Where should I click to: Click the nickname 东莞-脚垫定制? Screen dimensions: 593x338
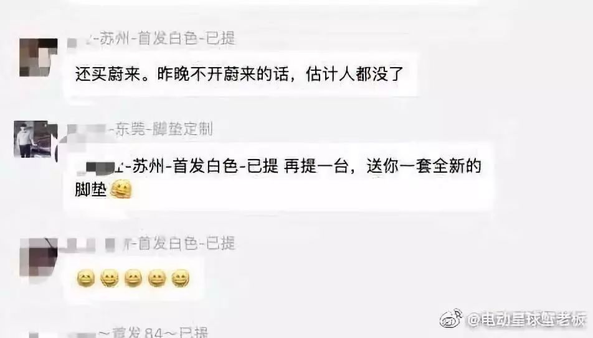pyautogui.click(x=161, y=129)
